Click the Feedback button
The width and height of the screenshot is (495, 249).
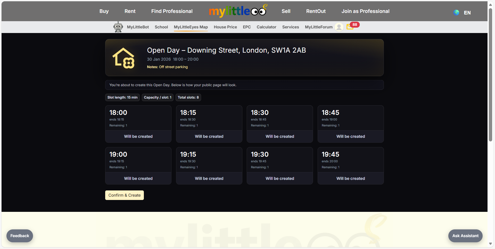click(20, 236)
